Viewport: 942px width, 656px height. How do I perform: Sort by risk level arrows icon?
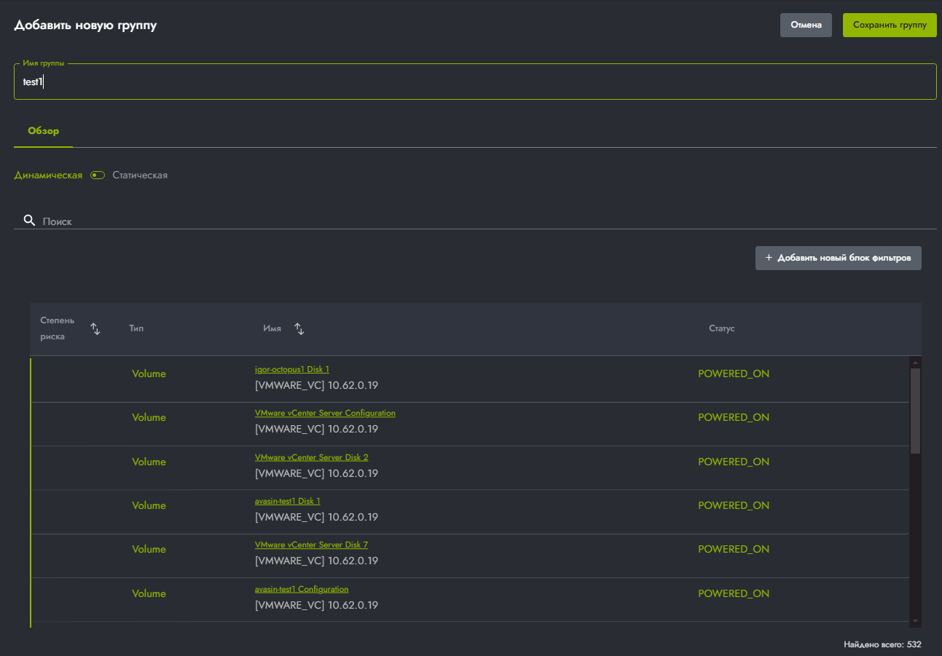click(x=95, y=329)
